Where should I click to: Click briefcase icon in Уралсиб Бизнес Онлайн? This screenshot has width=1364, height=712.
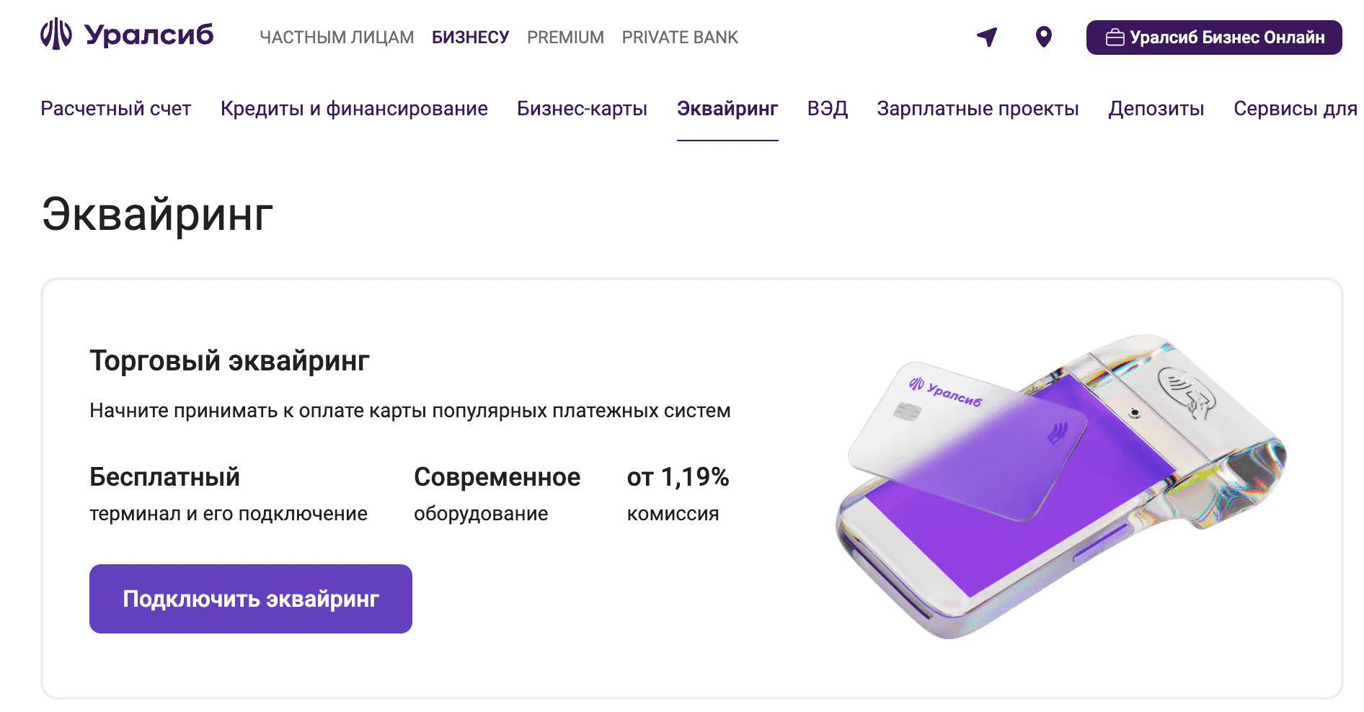pyautogui.click(x=1115, y=37)
